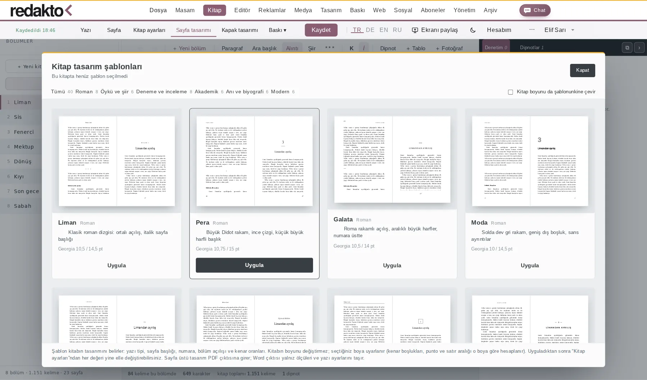Apply the Moda template
The image size is (647, 380).
click(x=530, y=266)
